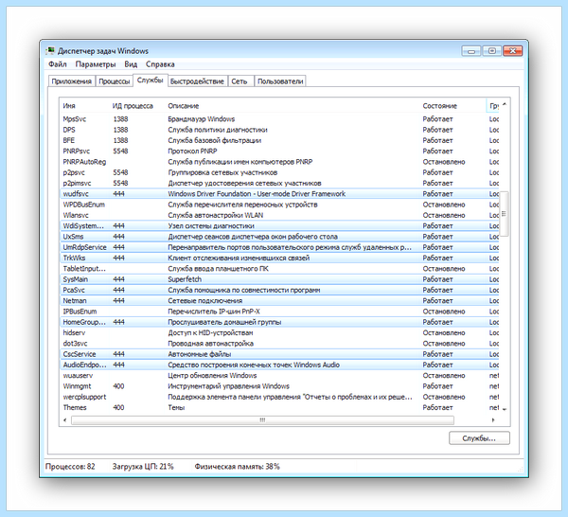Click the vertical scrollbar down arrow

pos(505,409)
